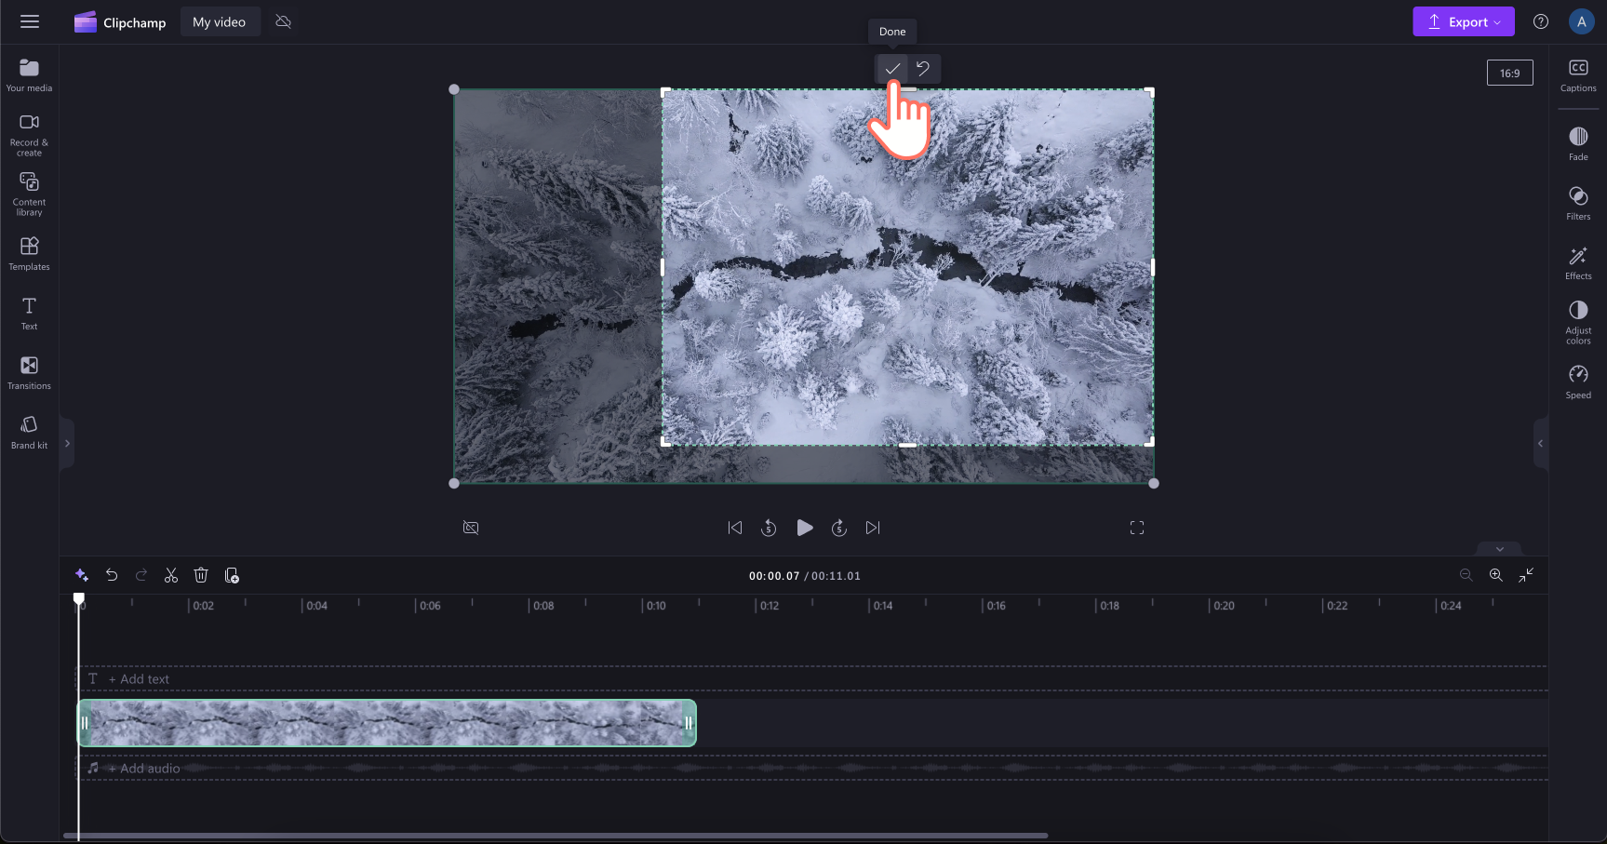Screen dimensions: 1607x844
Task: Click the AI sparkle auto compose icon
Action: click(82, 575)
